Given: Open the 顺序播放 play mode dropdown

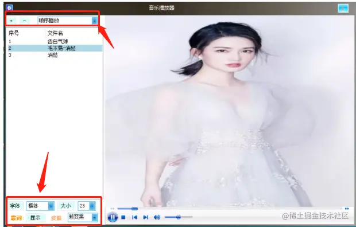Looking at the screenshot, I should [x=68, y=21].
